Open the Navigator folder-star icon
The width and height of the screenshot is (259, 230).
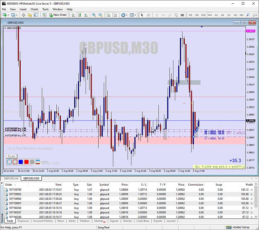pyautogui.click(x=30, y=15)
